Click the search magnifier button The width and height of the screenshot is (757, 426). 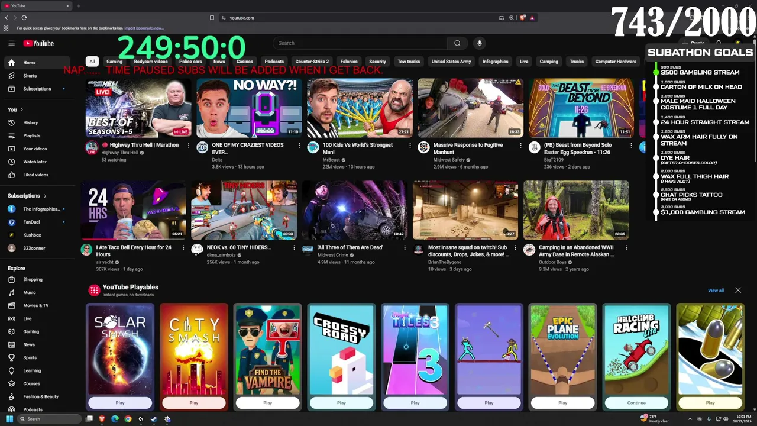(x=457, y=43)
